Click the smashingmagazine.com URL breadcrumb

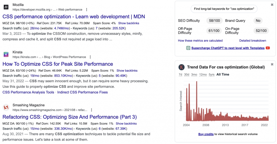pos(50,110)
